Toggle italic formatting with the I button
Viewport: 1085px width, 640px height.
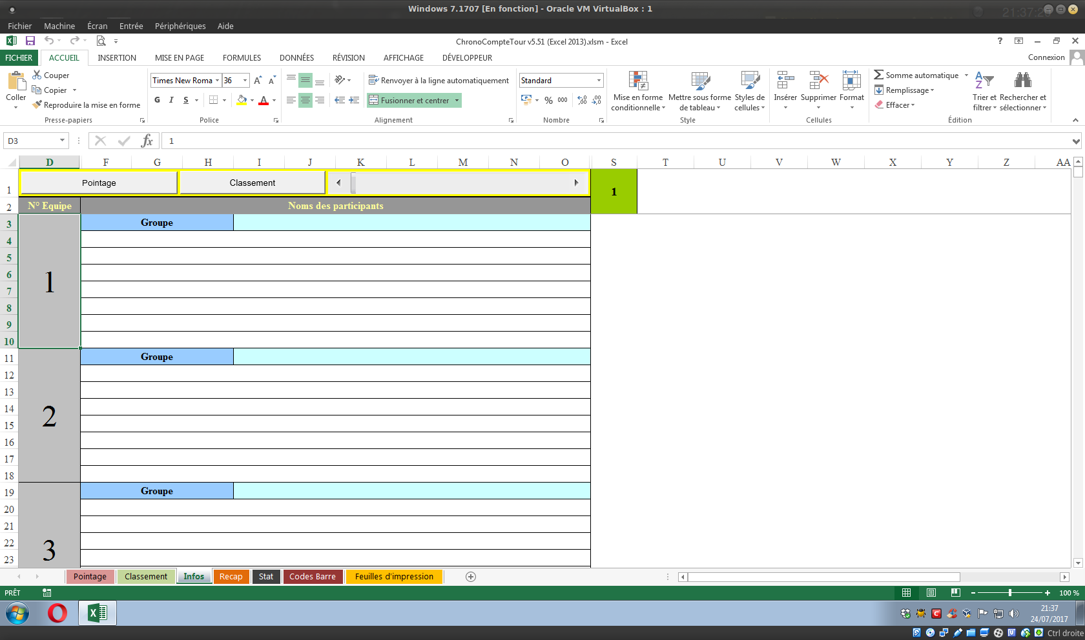point(171,100)
